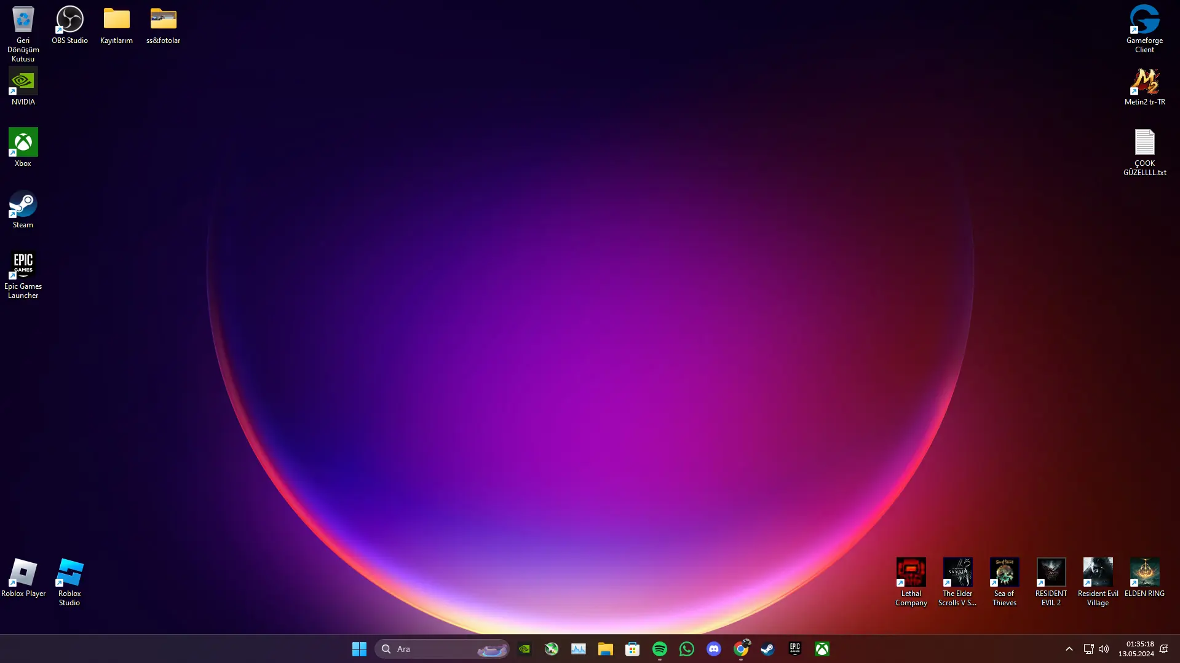This screenshot has width=1180, height=663.
Task: Select the ELDEN RING desktop shortcut
Action: pyautogui.click(x=1144, y=578)
